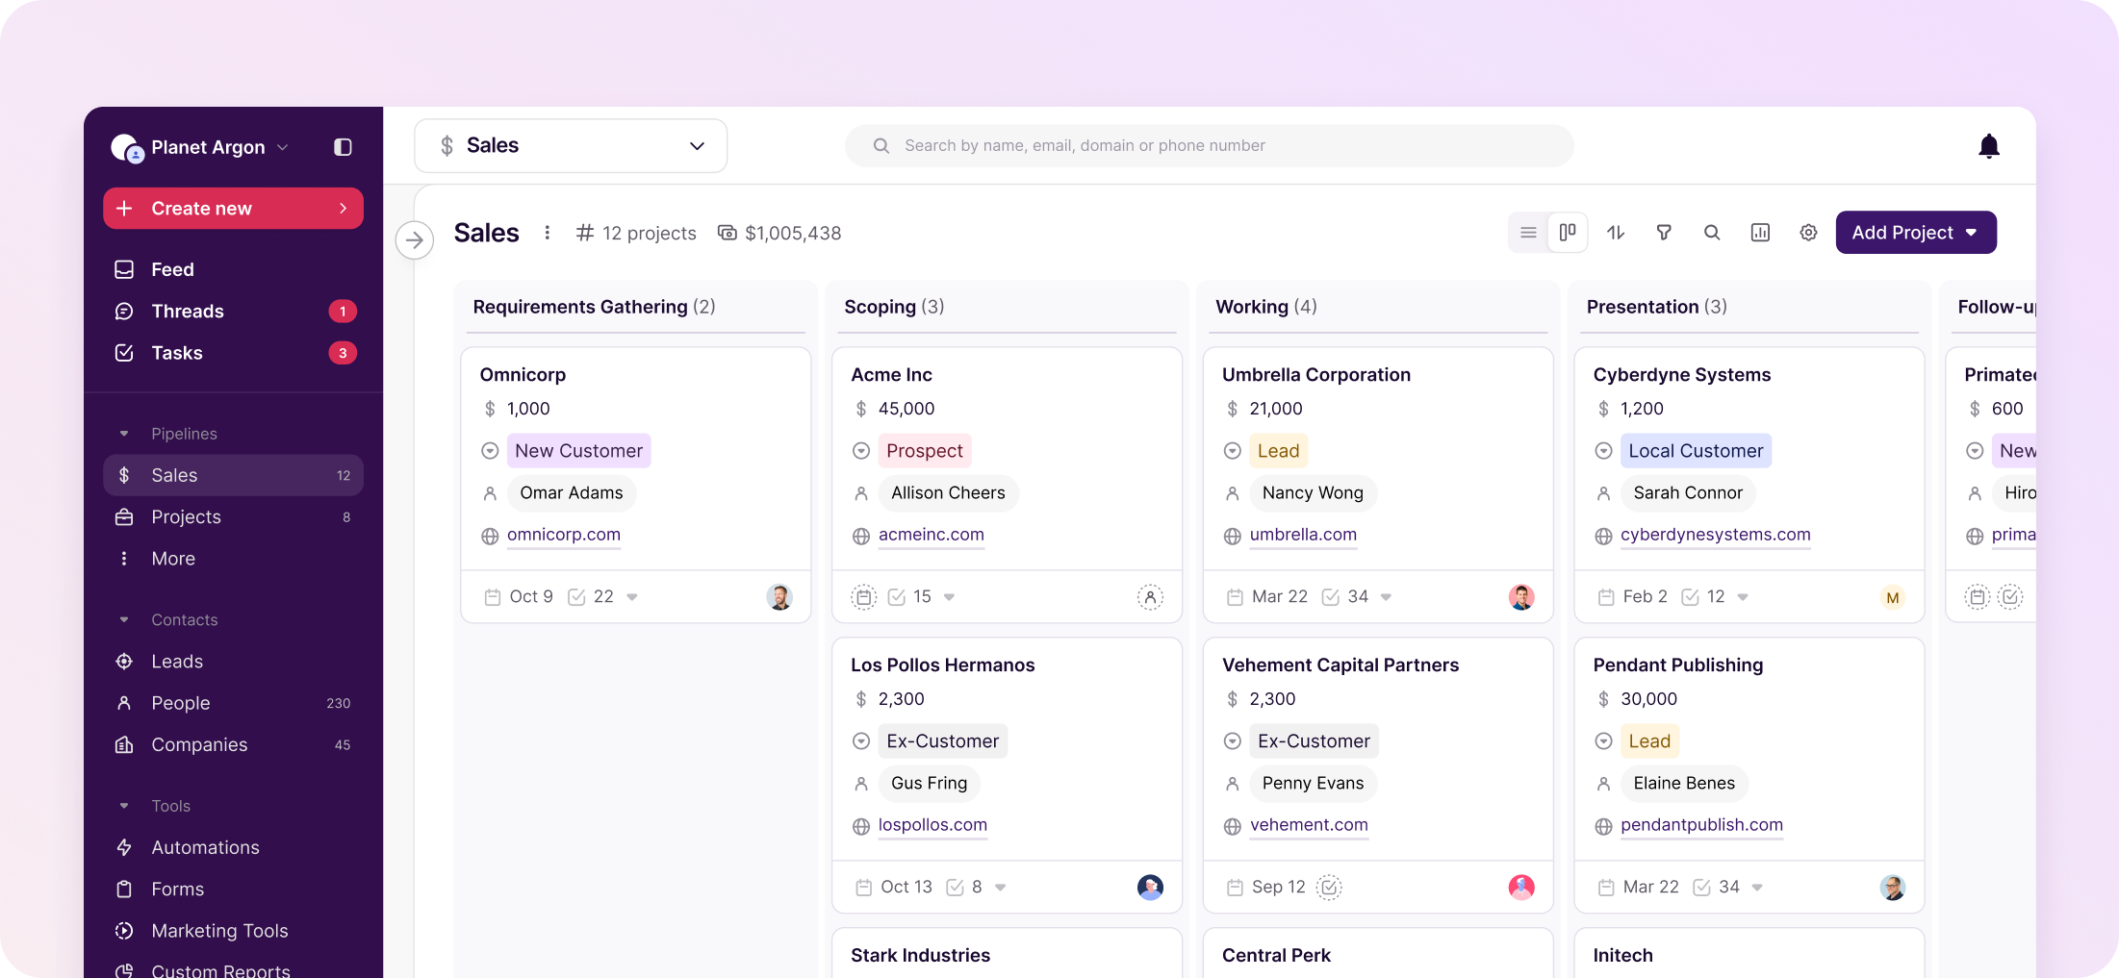2119x978 pixels.
Task: Focus the search by name field
Action: click(1209, 146)
